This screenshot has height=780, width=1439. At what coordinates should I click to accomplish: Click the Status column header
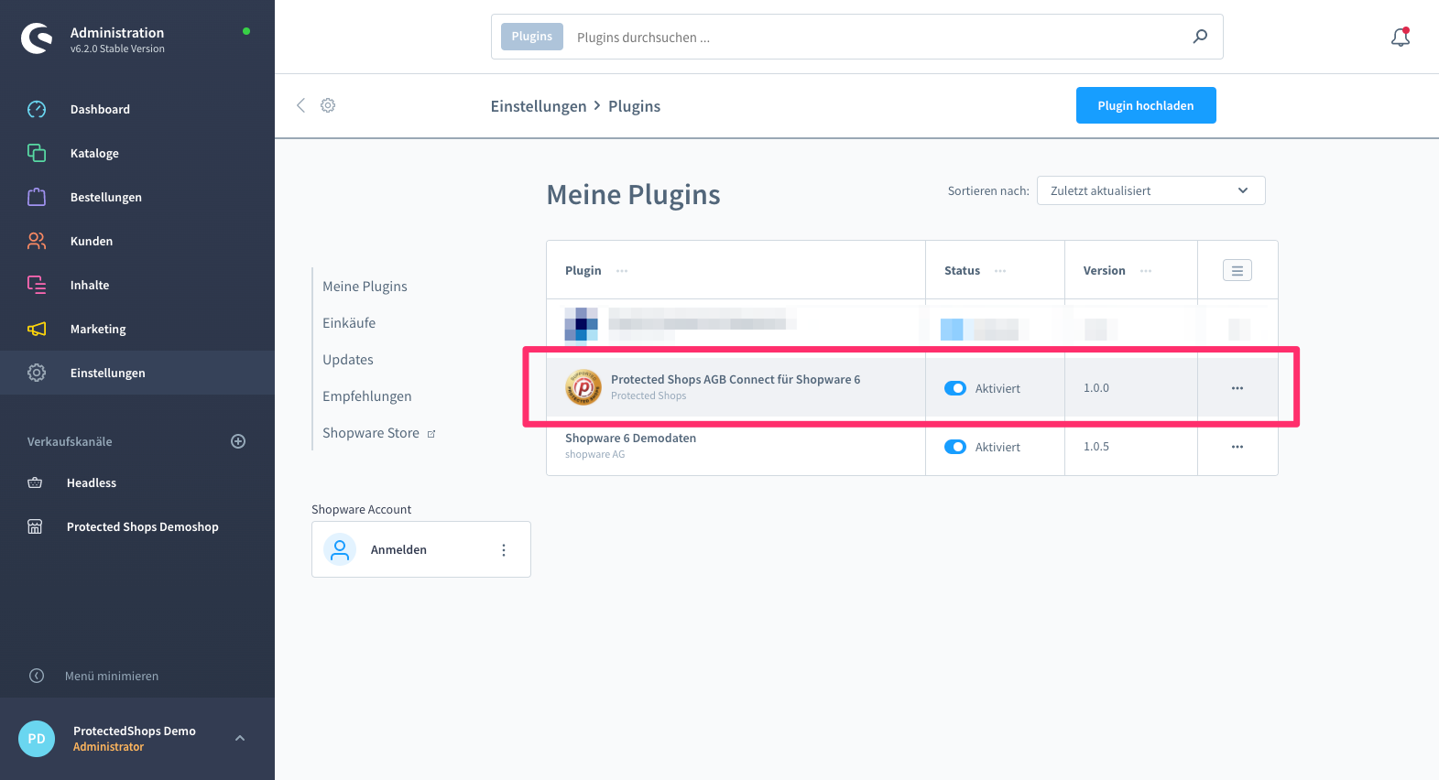[x=962, y=270]
